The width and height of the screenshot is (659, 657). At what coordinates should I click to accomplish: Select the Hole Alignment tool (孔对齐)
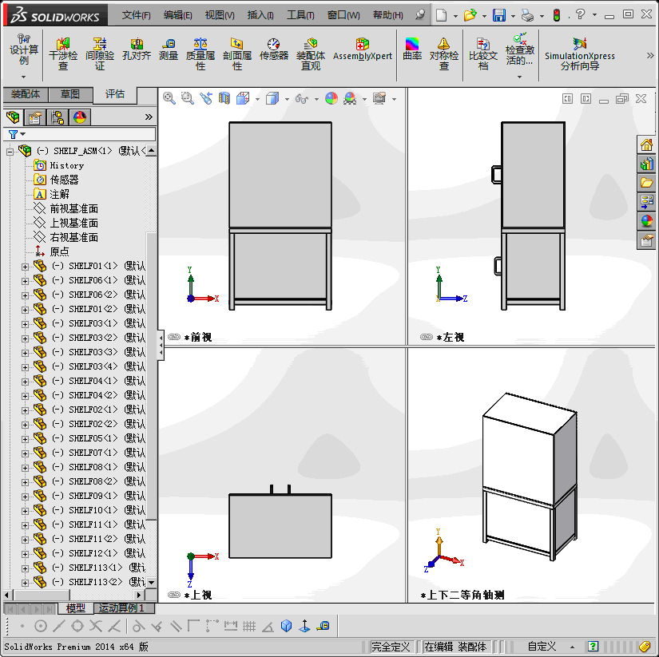[x=137, y=49]
